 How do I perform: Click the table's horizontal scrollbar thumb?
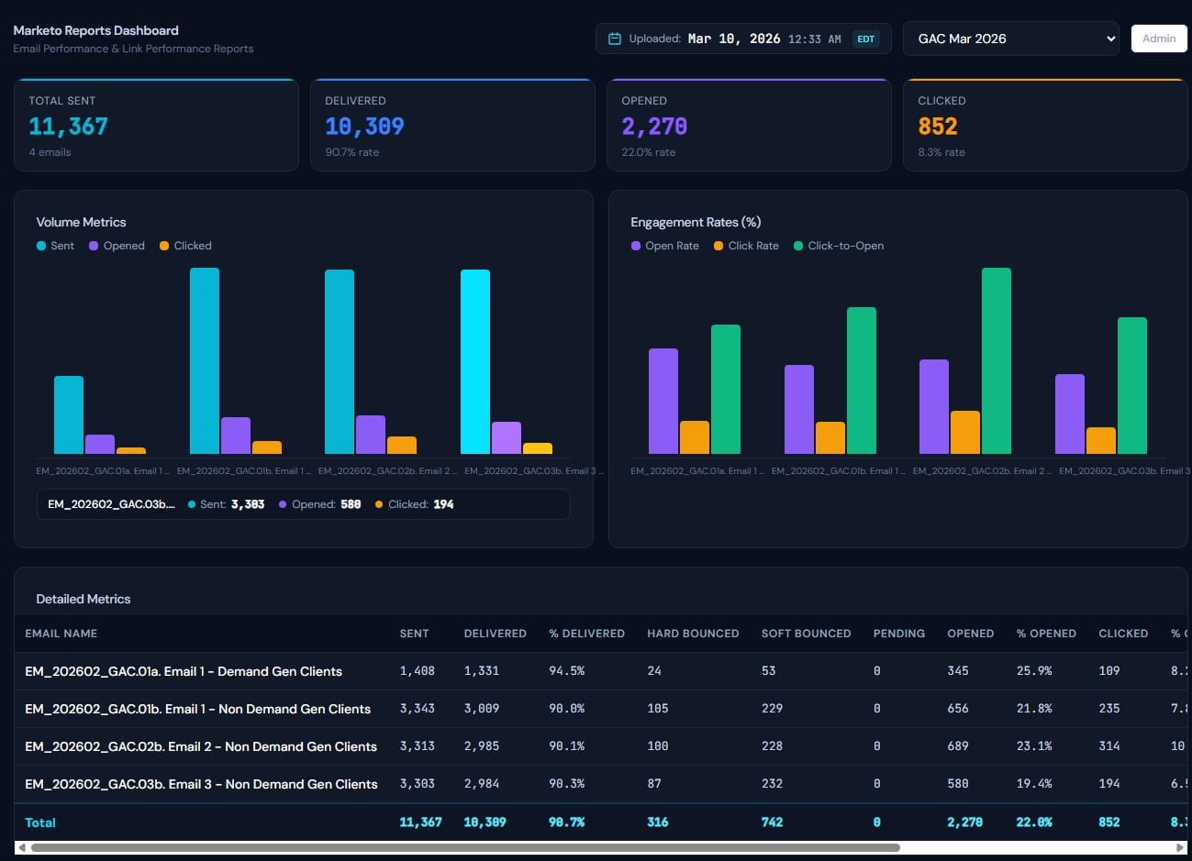pyautogui.click(x=465, y=848)
